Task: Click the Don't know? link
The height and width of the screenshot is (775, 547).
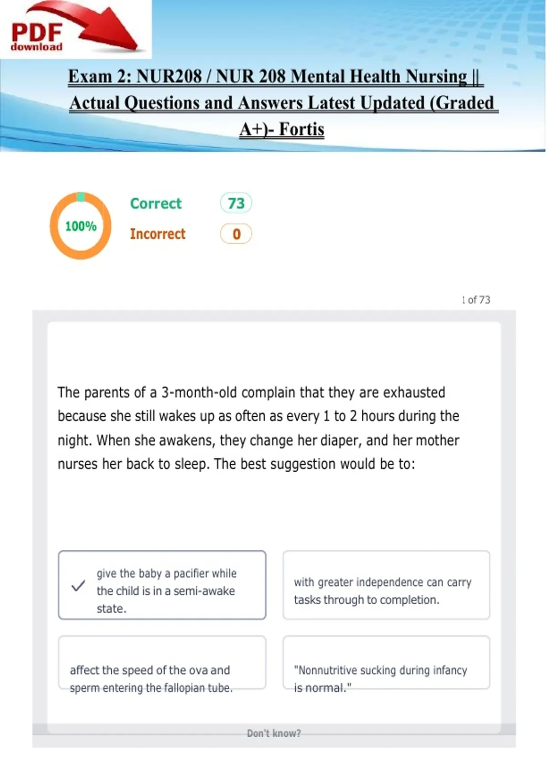Action: pyautogui.click(x=274, y=733)
